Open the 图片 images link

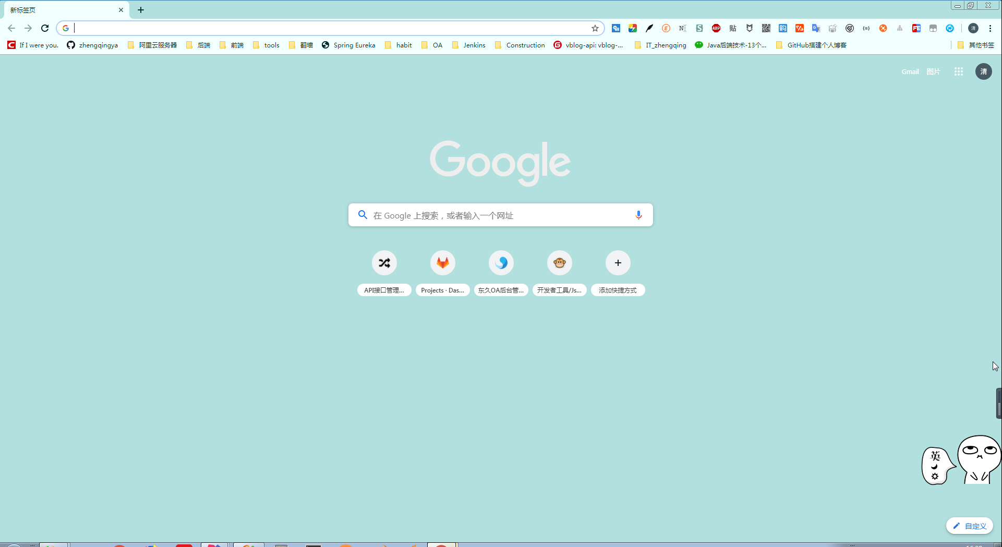click(933, 71)
